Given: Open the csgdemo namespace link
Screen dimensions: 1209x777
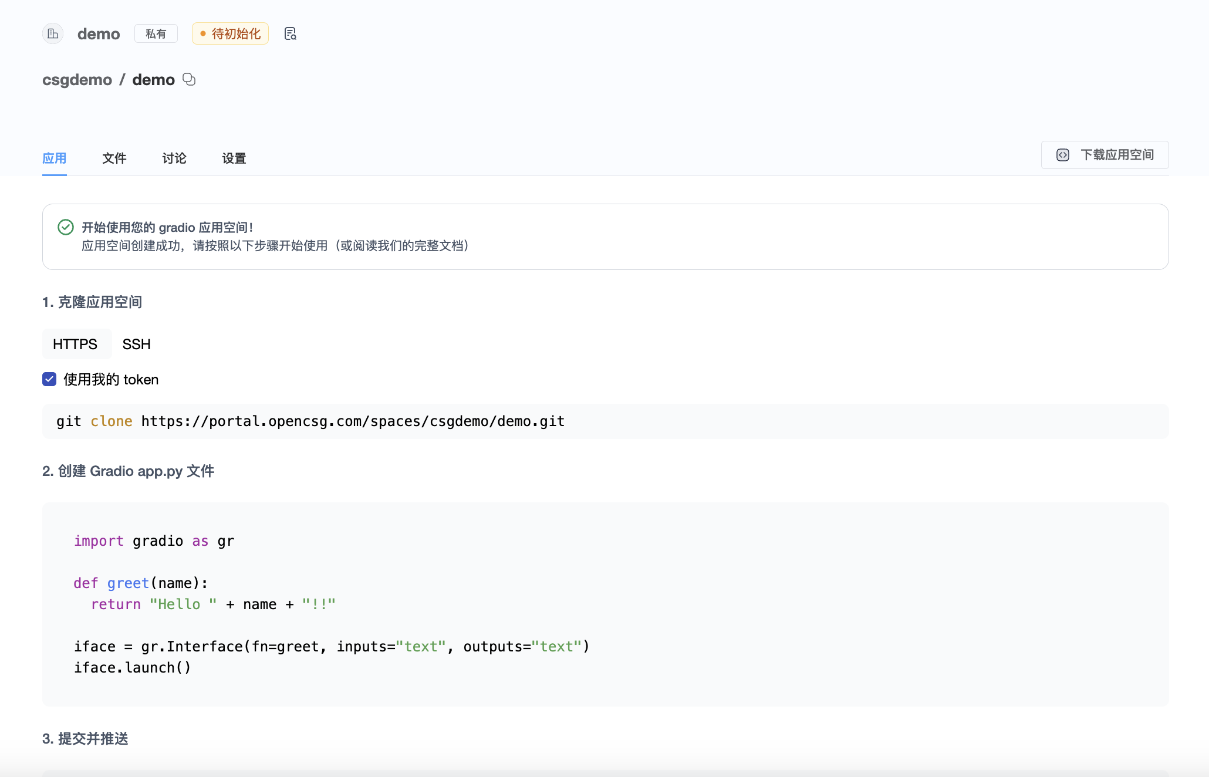Looking at the screenshot, I should [x=77, y=80].
